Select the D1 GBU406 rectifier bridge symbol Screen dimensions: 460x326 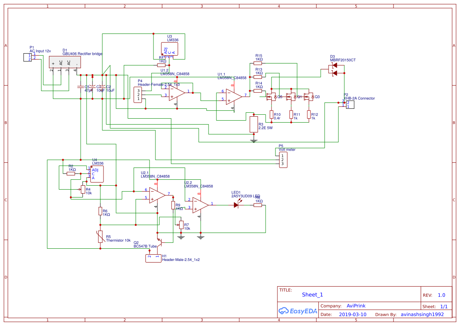(65, 62)
